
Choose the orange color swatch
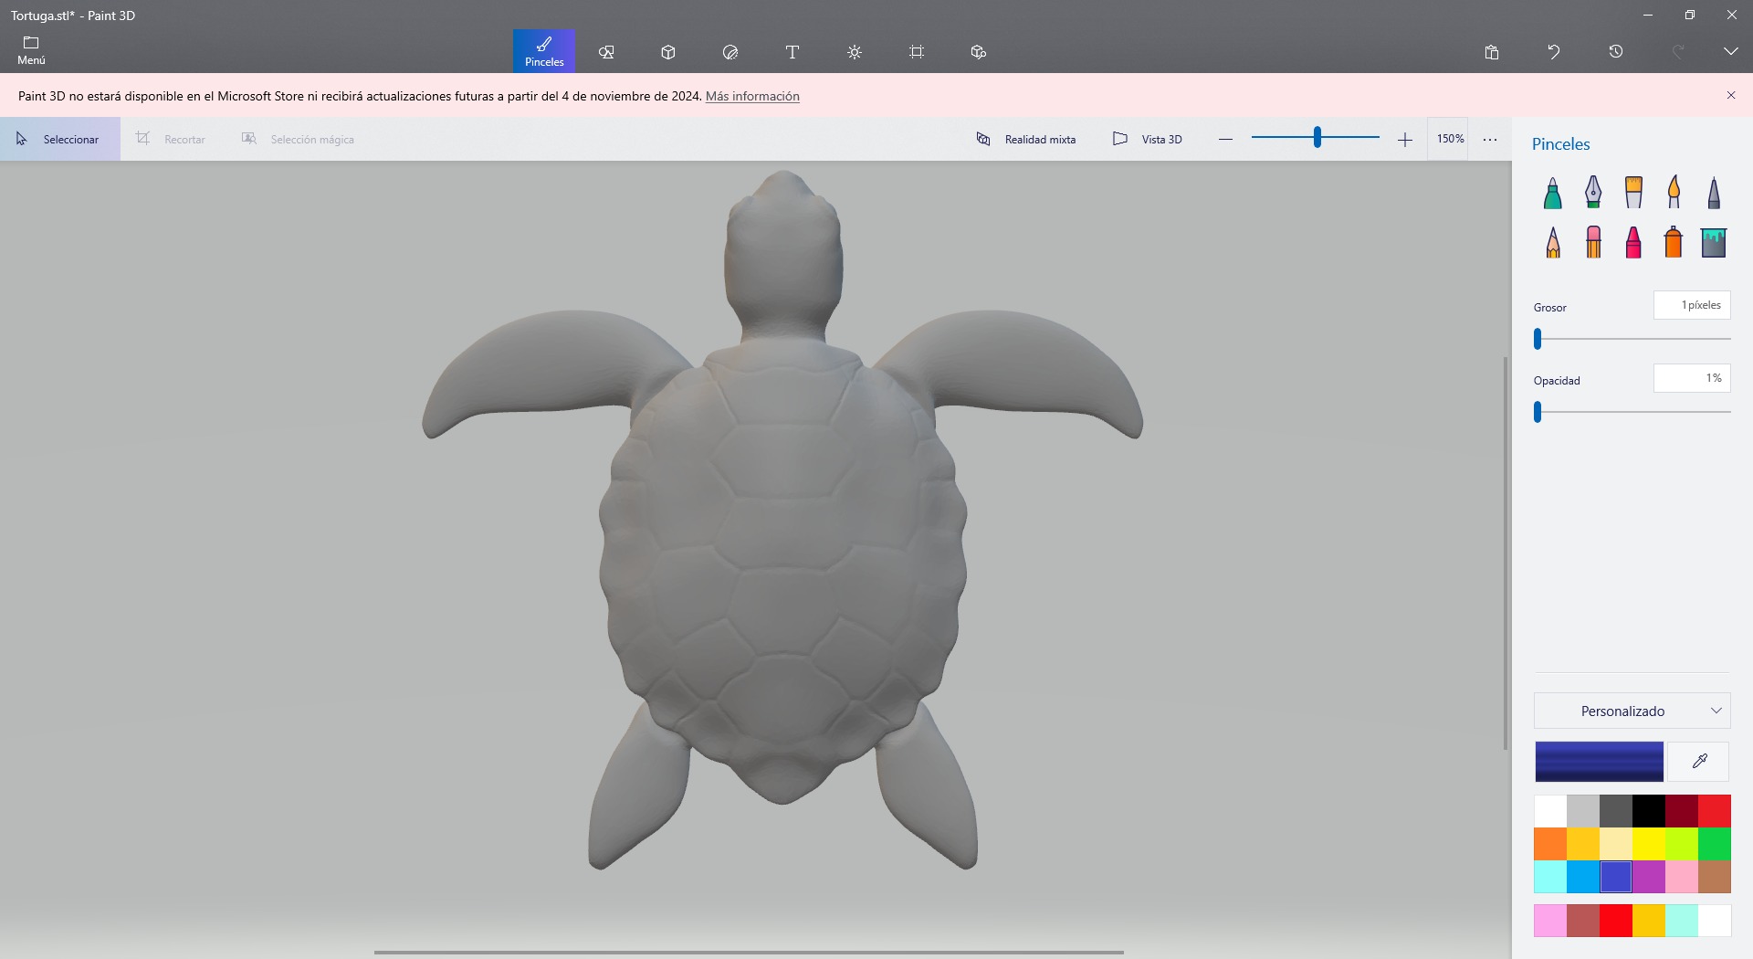[1550, 844]
